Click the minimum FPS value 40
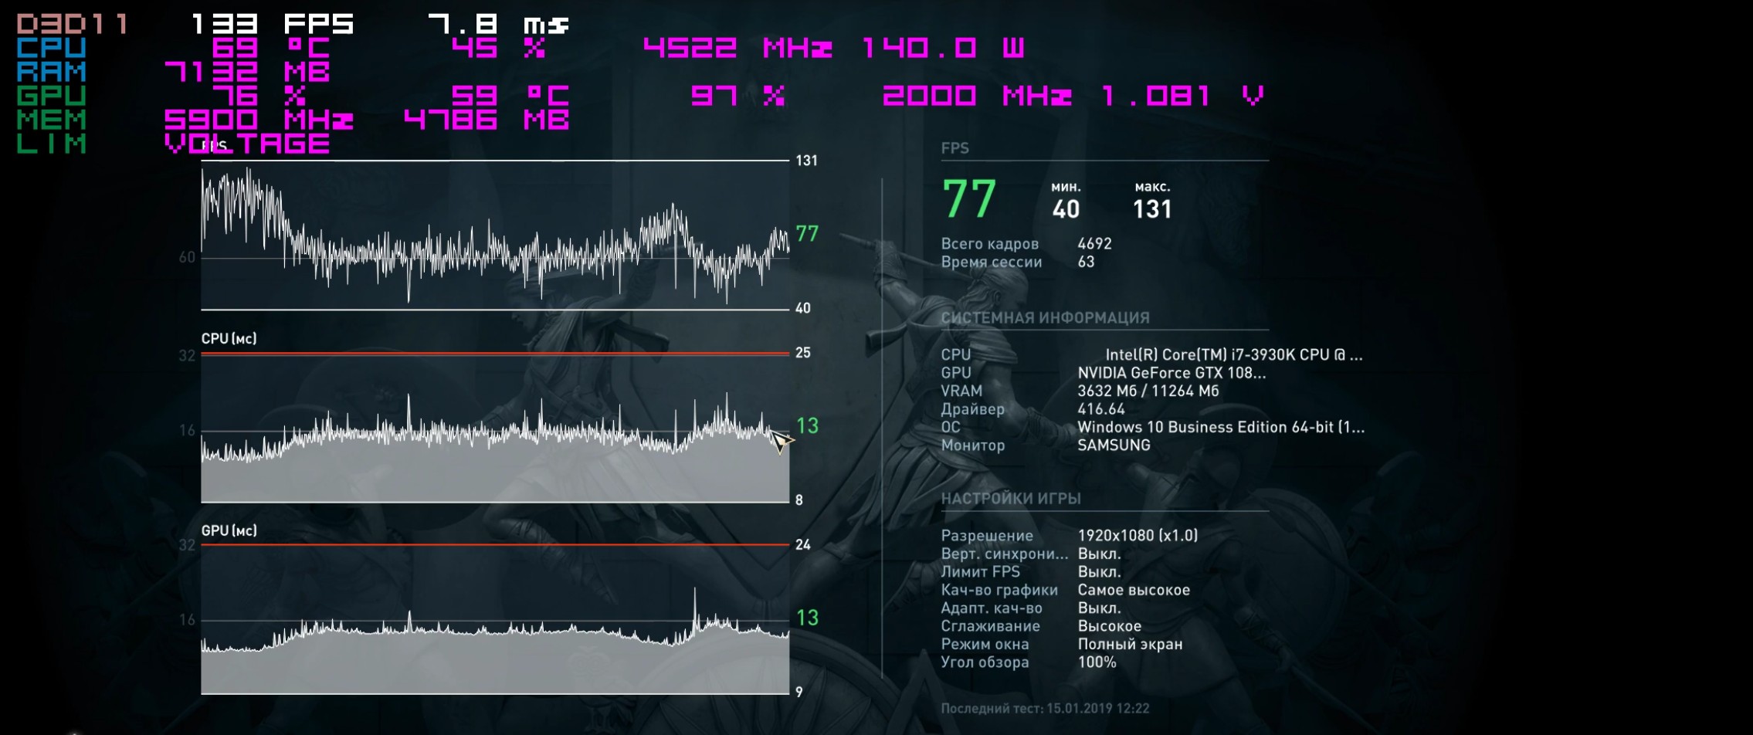Screen dimensions: 1753x735 click(1066, 209)
